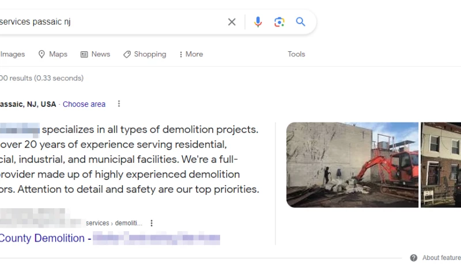Open Google Lens image search icon

[279, 22]
